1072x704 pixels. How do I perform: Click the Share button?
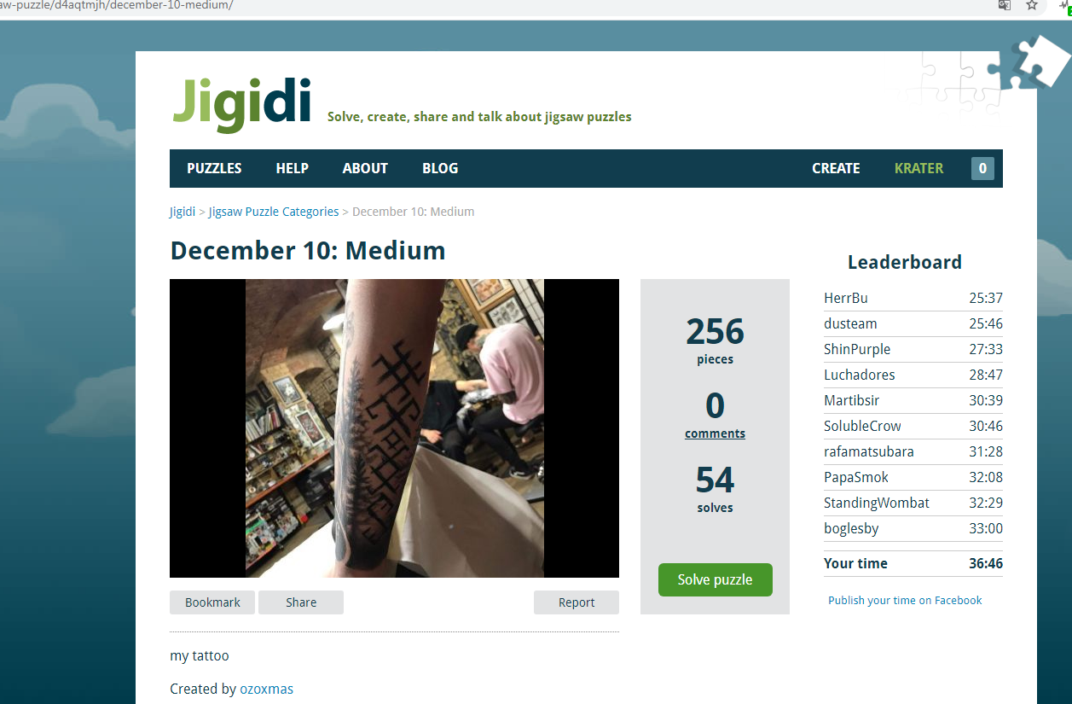pyautogui.click(x=301, y=602)
